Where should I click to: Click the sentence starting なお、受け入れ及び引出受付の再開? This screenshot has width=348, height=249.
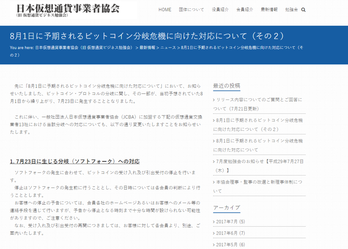(105, 229)
